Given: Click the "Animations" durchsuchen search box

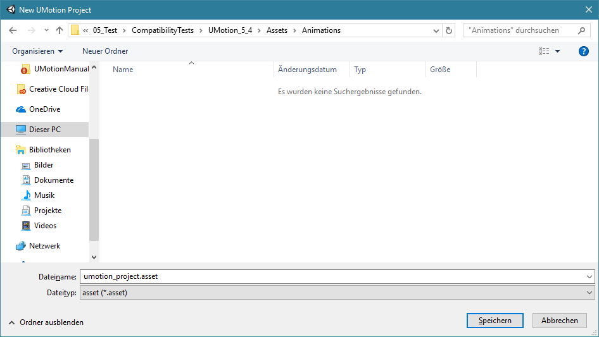Looking at the screenshot, I should point(520,30).
